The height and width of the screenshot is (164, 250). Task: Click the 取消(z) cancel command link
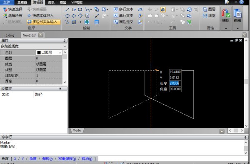tap(87, 159)
